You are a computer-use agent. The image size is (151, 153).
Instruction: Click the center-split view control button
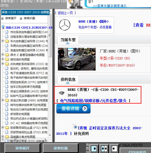click(x=104, y=148)
